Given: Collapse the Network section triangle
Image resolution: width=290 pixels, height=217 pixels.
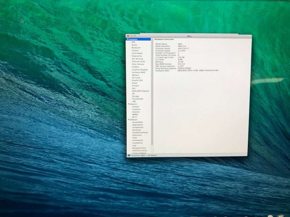Looking at the screenshot, I should (x=129, y=104).
